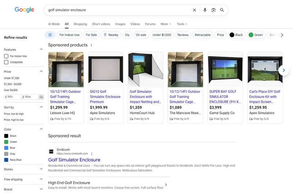Toggle the filter sliders icon chip

50,35
